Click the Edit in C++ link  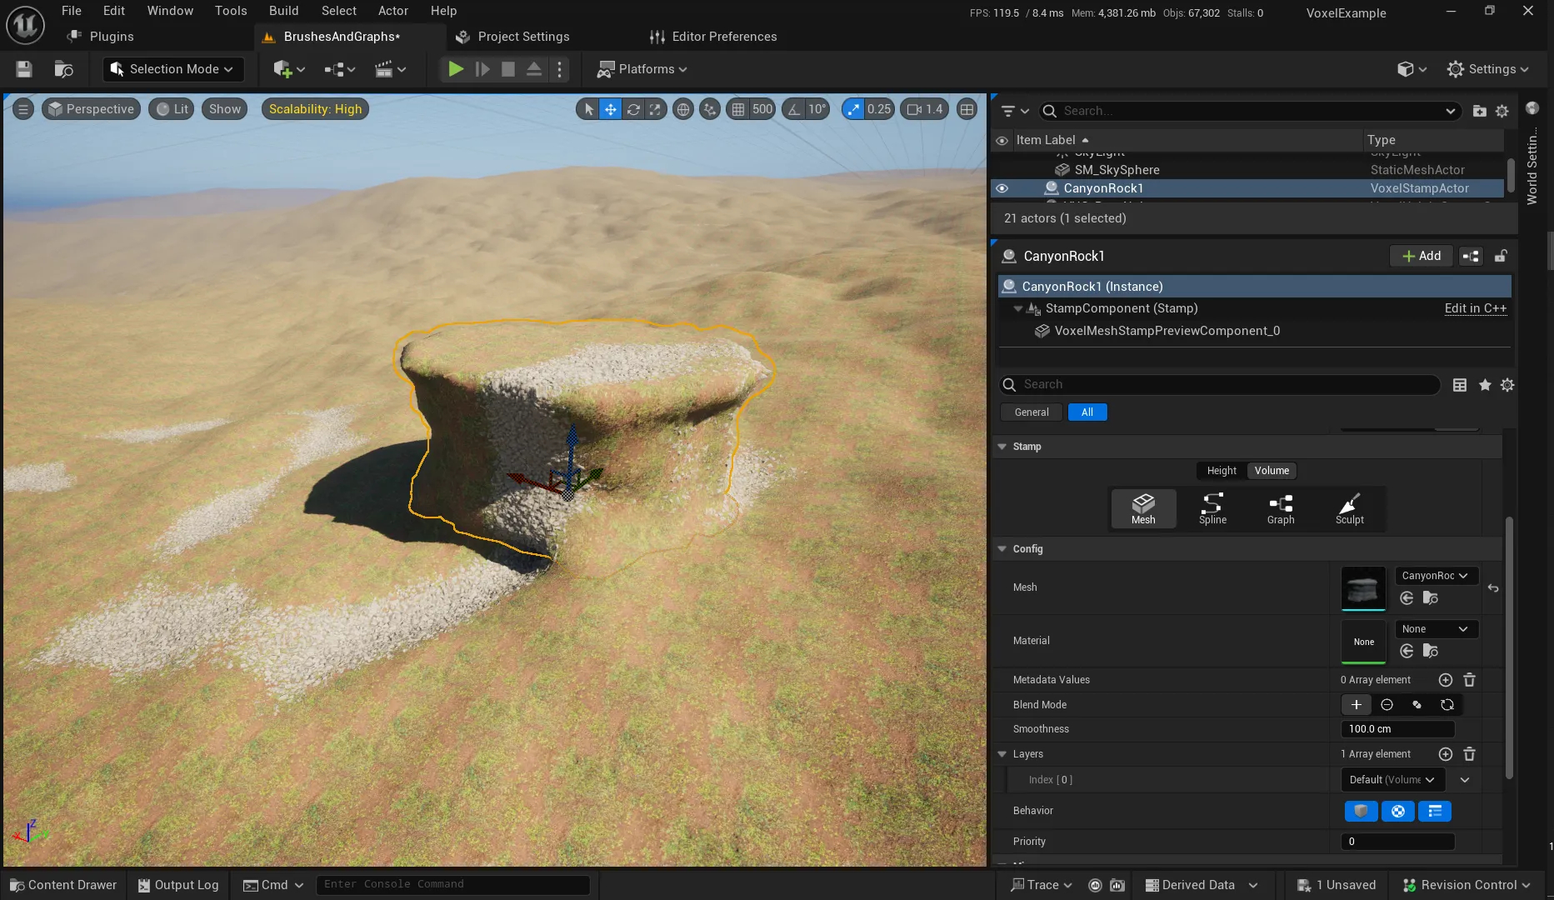click(1475, 308)
